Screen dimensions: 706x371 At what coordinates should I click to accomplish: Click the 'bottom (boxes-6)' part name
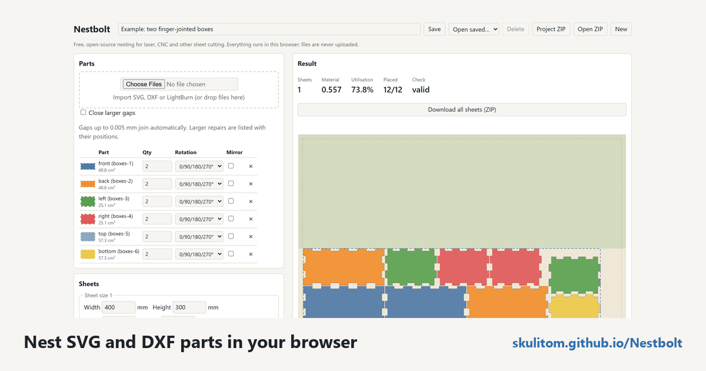coord(119,251)
